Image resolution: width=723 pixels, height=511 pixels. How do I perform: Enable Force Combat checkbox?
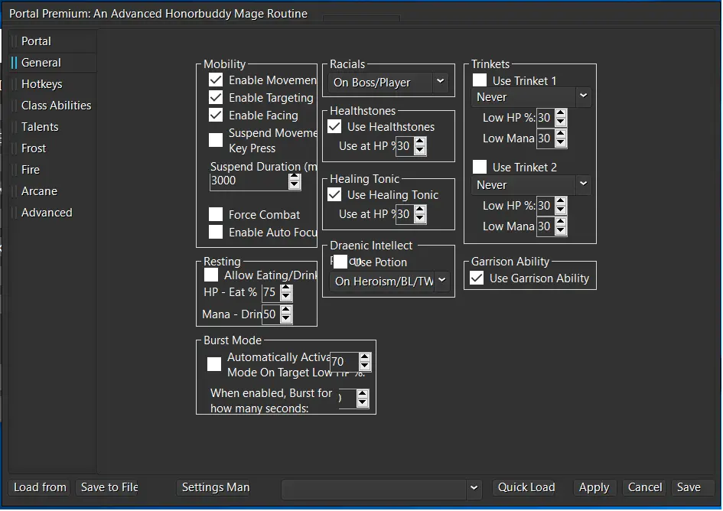[216, 214]
